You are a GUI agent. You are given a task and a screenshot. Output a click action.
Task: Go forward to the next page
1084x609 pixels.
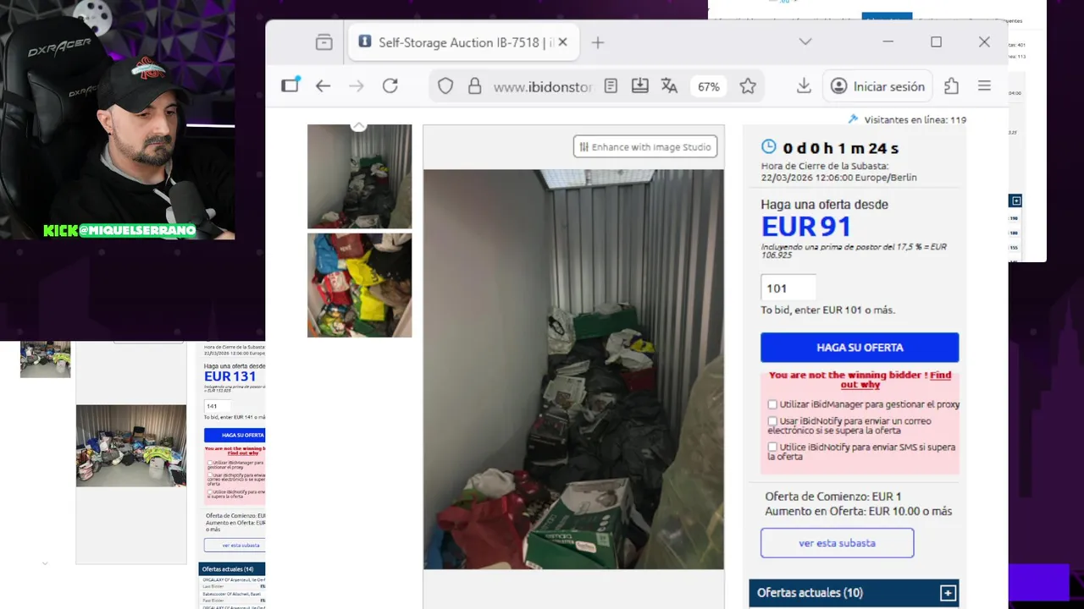pos(357,85)
